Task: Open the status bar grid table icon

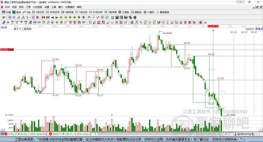Action: tap(2, 134)
